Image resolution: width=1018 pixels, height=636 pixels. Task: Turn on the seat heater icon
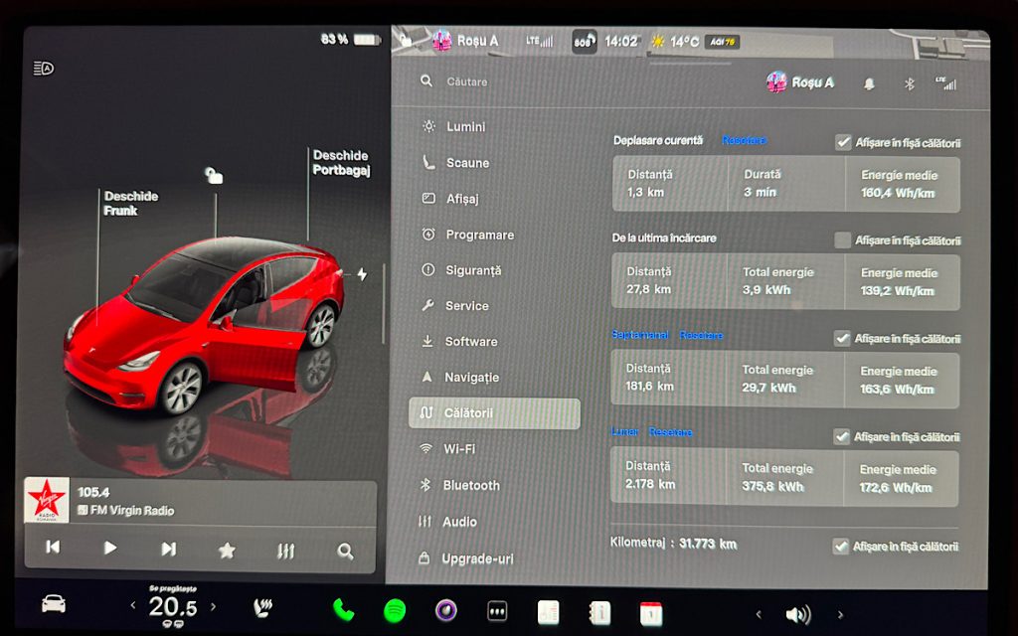pyautogui.click(x=263, y=608)
